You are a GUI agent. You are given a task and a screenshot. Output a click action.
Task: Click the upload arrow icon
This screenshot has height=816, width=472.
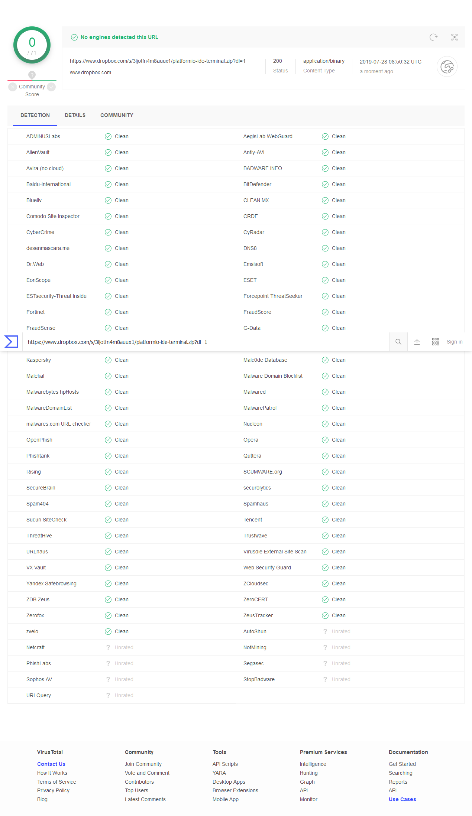(417, 342)
